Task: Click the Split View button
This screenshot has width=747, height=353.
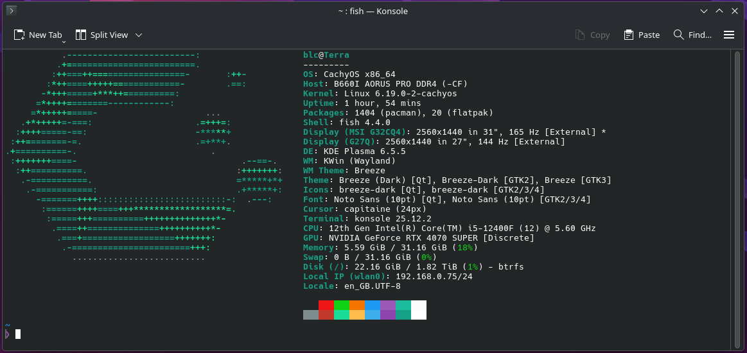Action: (x=102, y=35)
